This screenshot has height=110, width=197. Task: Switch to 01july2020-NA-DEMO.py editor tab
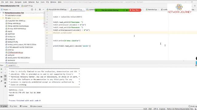58,9
